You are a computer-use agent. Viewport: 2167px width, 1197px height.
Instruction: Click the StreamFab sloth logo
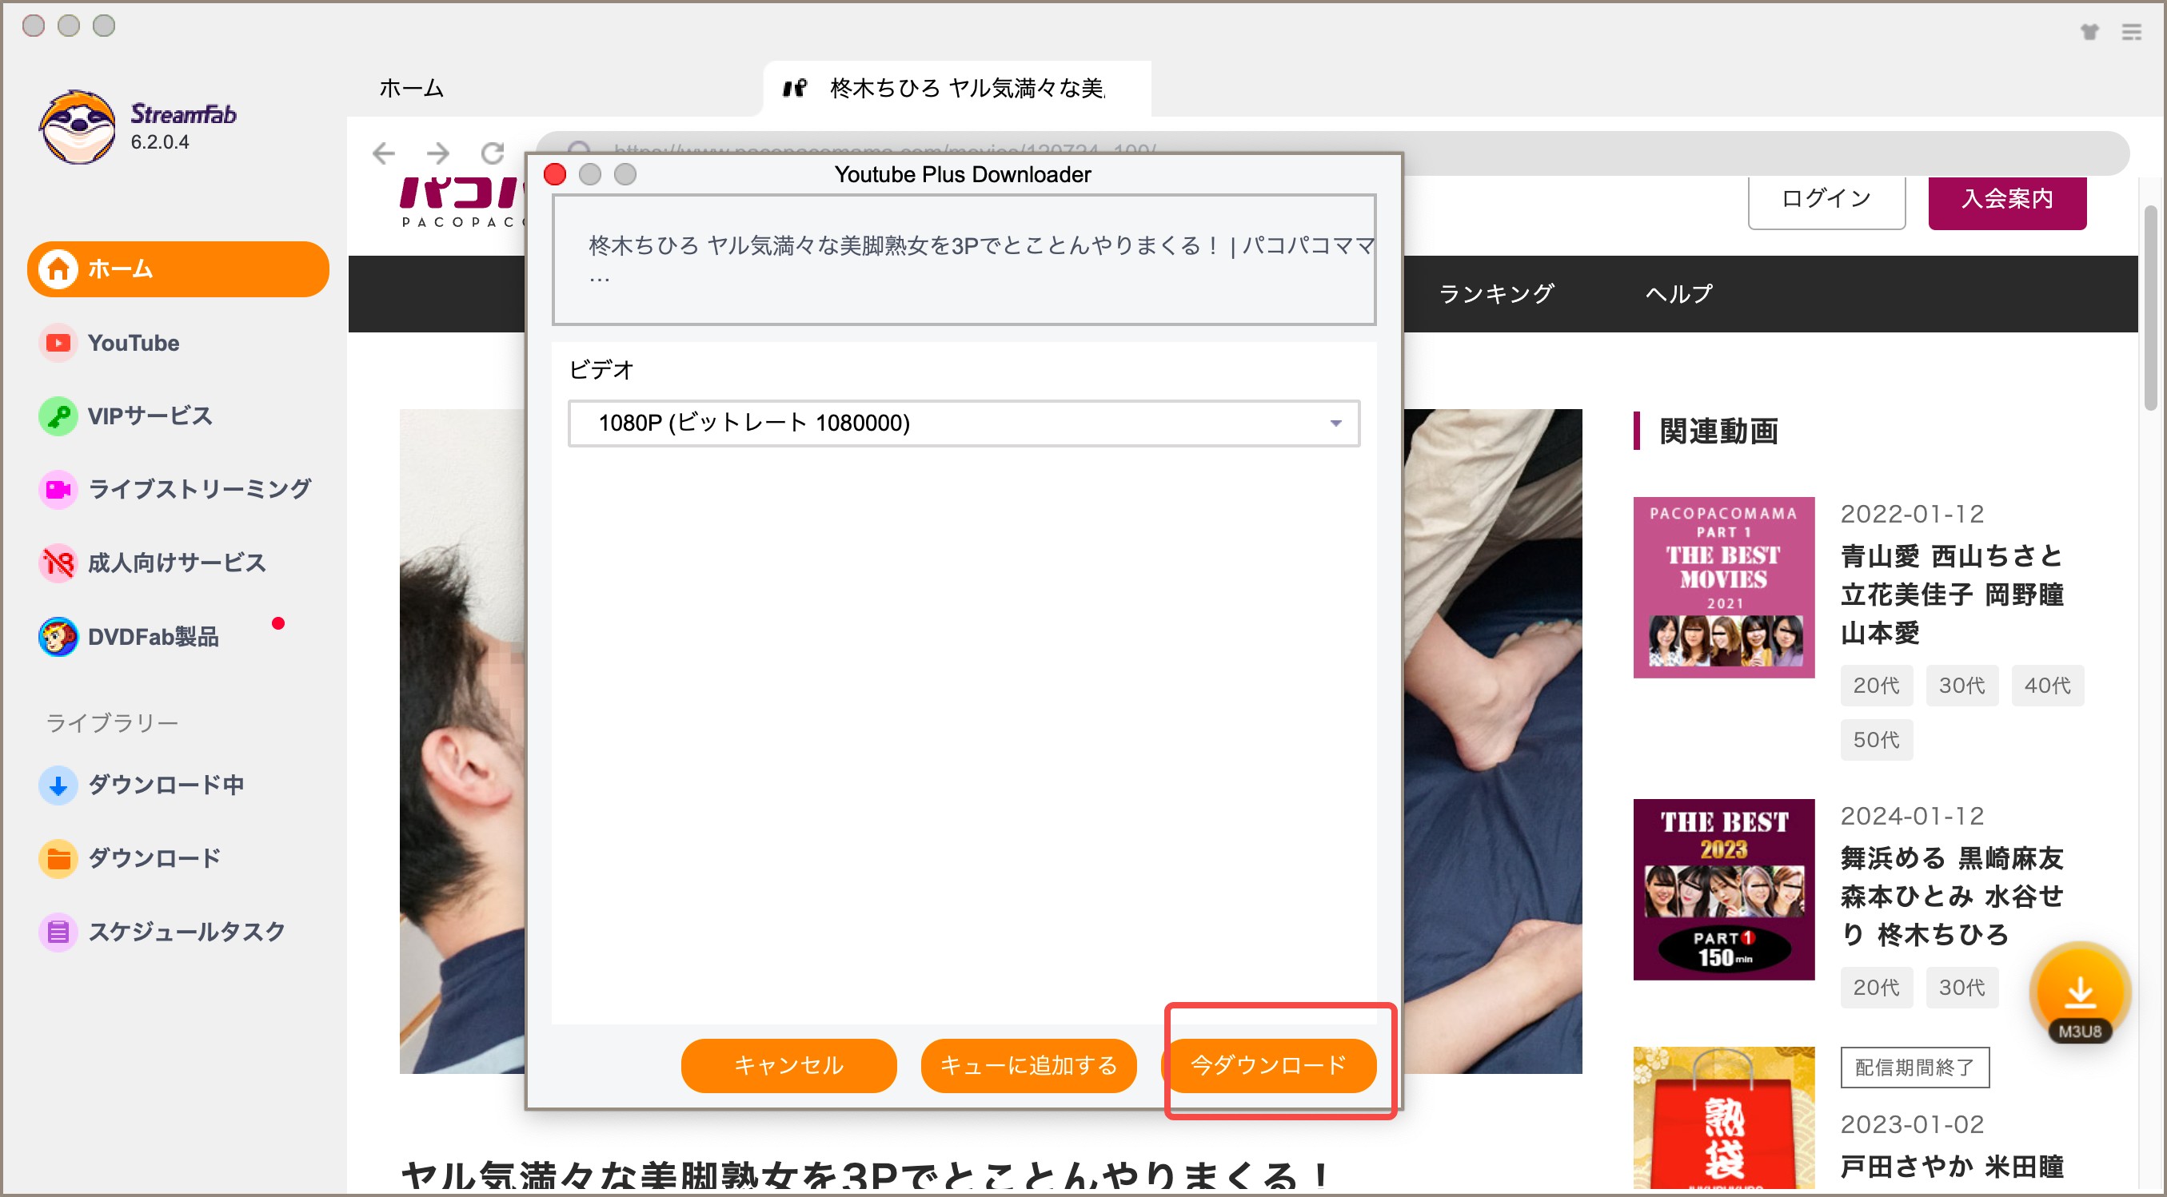click(78, 127)
